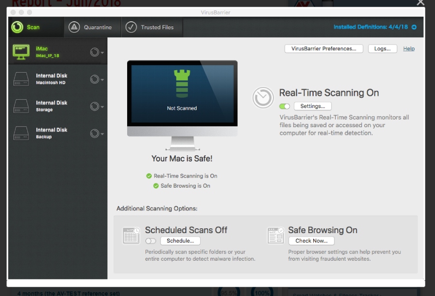The width and height of the screenshot is (435, 296).
Task: Click Installed Definitions: 4/4/18 text
Action: pos(371,27)
